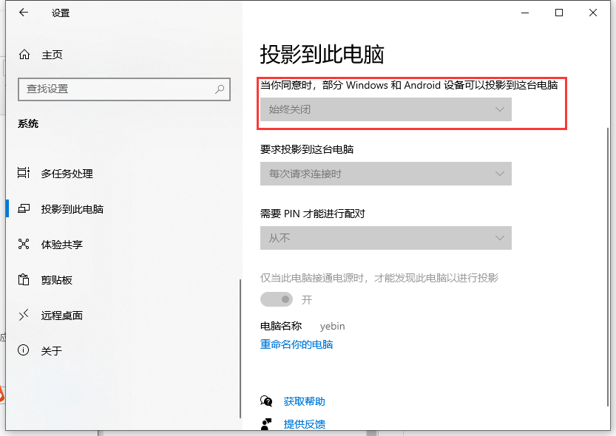The image size is (616, 436).
Task: Click the back arrow in title bar
Action: point(24,13)
